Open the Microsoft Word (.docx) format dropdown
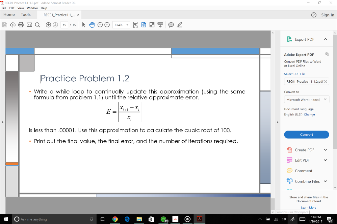The image size is (337, 224). click(x=306, y=99)
